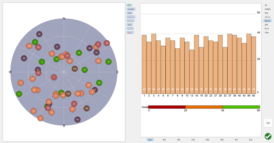This screenshot has height=143, width=274.
Task: Select brown satellite marker 194
Action: (x=75, y=69)
